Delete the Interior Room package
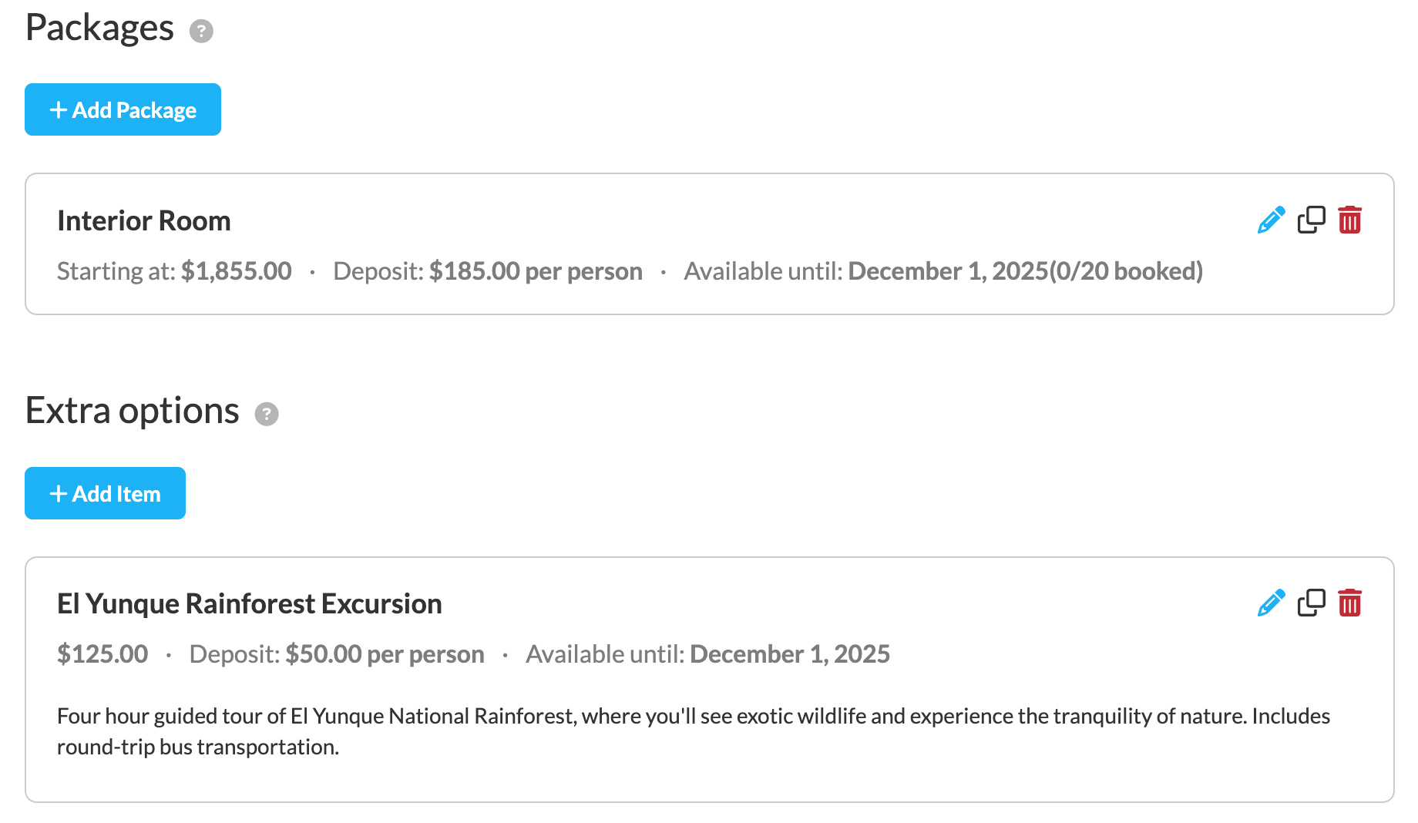The height and width of the screenshot is (823, 1418). click(x=1349, y=220)
